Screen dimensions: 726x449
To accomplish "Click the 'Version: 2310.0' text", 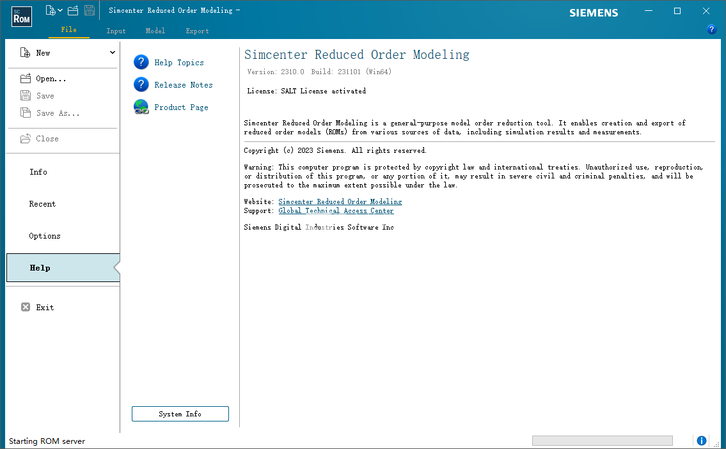I will click(276, 72).
